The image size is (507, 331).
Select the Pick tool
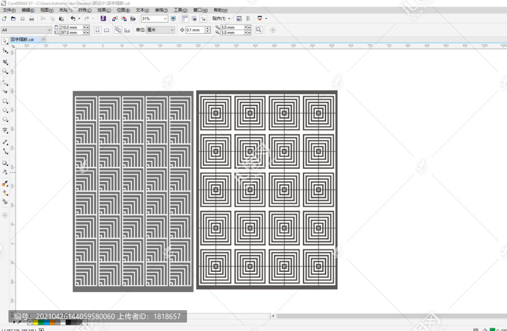coord(5,41)
